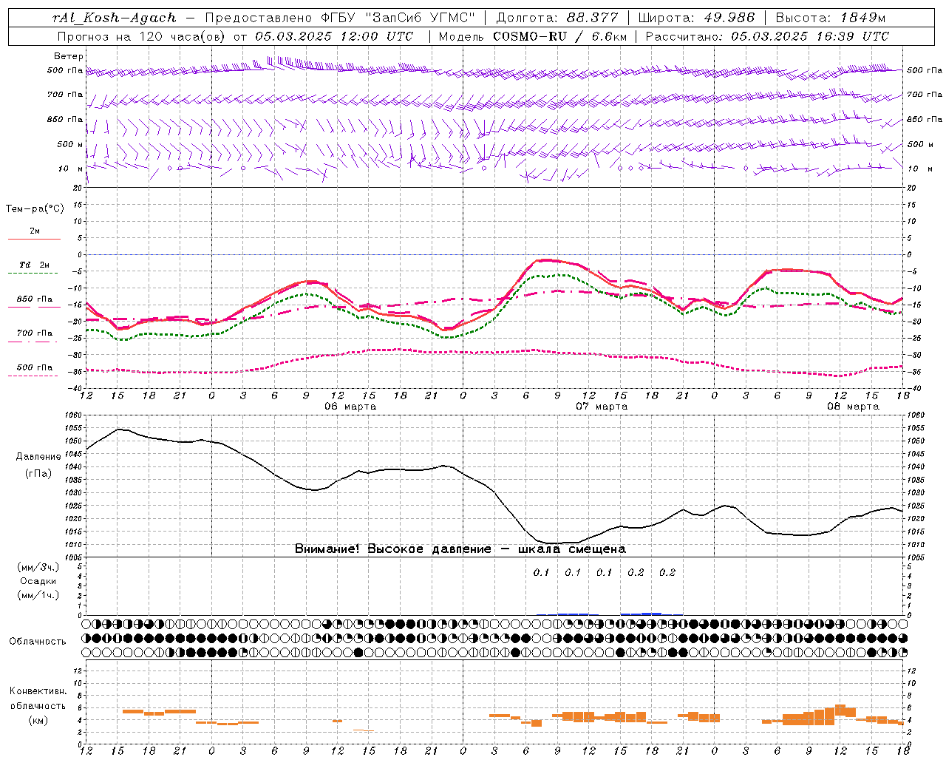Click the 06 марта date label
The width and height of the screenshot is (946, 757).
tap(350, 407)
